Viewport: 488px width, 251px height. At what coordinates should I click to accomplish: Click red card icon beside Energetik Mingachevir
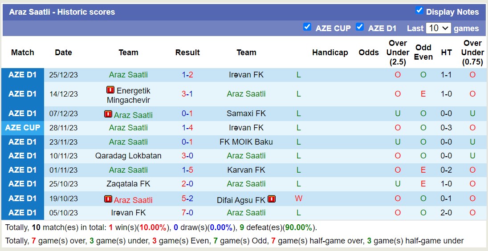coord(110,90)
